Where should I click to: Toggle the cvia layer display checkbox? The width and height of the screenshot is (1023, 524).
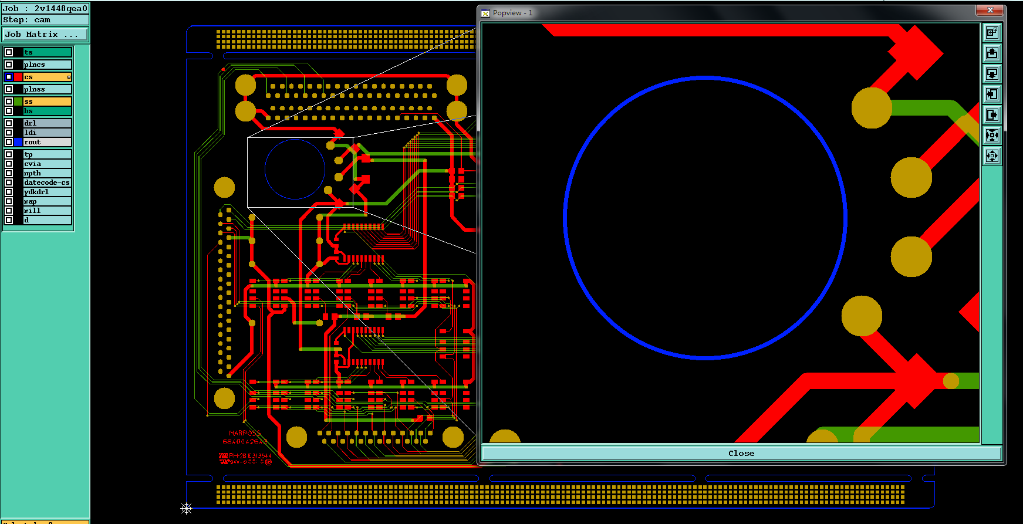9,164
